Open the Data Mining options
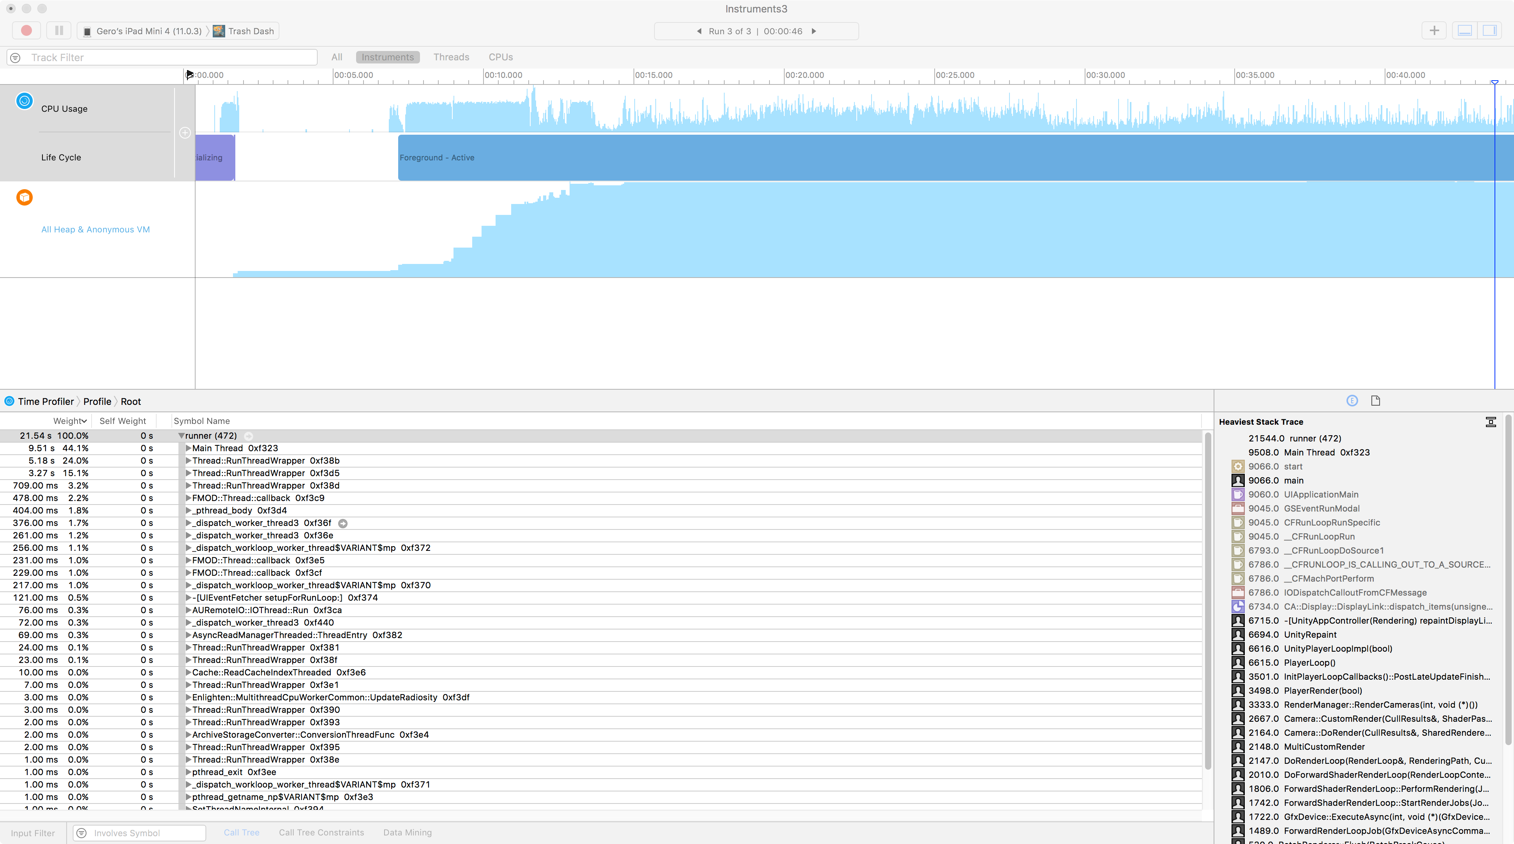 pyautogui.click(x=407, y=832)
